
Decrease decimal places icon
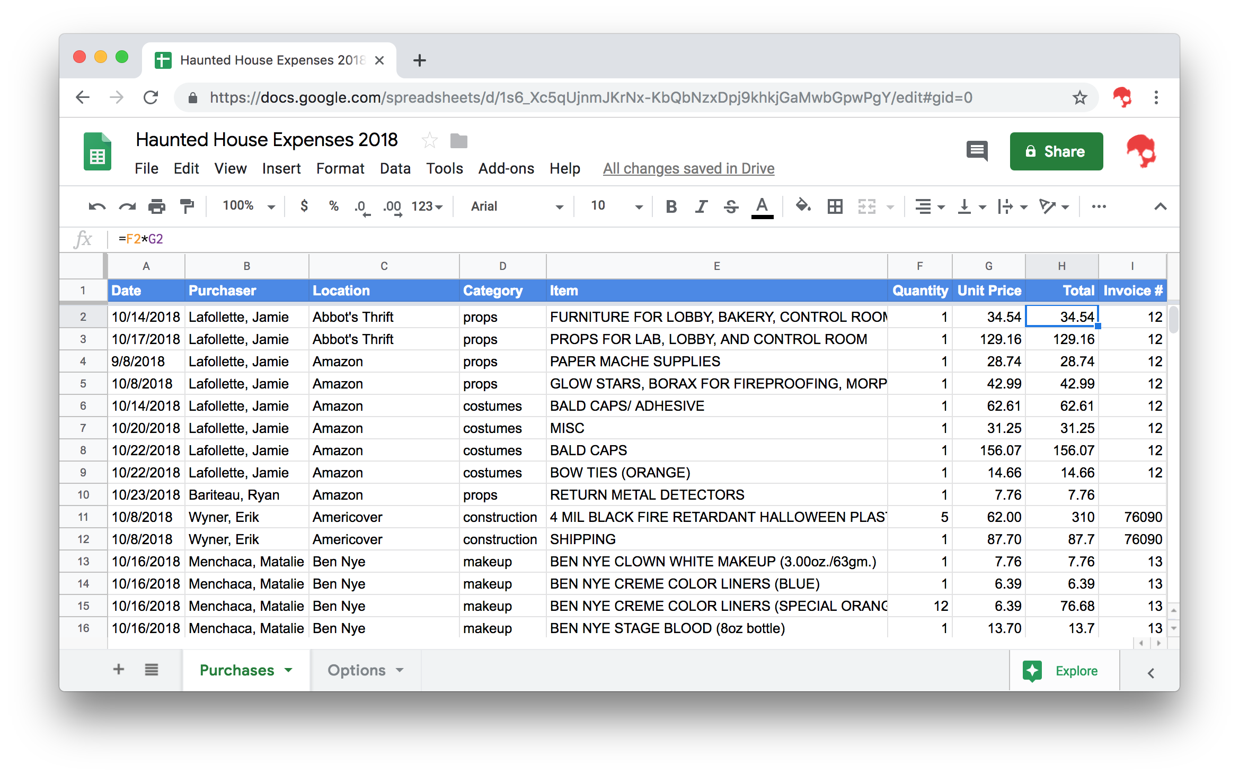tap(362, 207)
